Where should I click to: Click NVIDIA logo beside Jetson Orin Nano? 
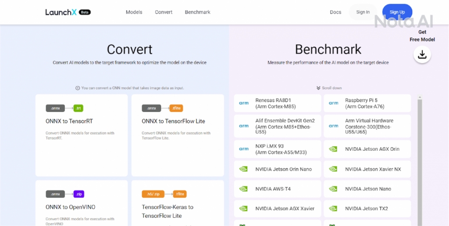point(243,169)
